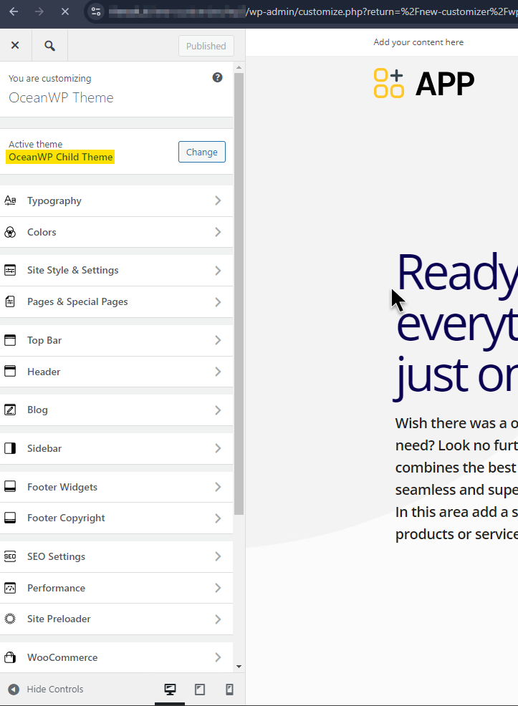The height and width of the screenshot is (706, 518).
Task: Open the Customizer search magnifier
Action: 49,46
